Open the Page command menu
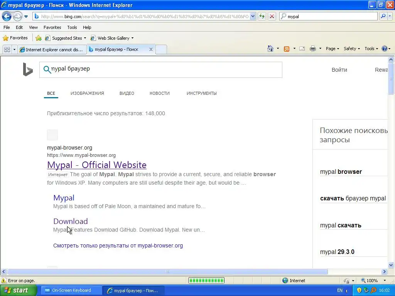The height and width of the screenshot is (296, 395). pyautogui.click(x=332, y=49)
